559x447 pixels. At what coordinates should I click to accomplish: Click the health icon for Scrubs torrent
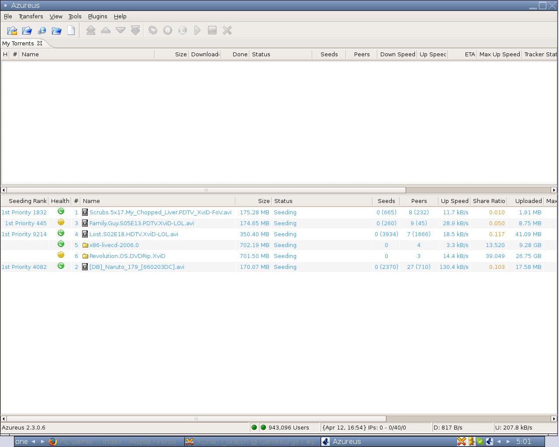click(x=61, y=211)
